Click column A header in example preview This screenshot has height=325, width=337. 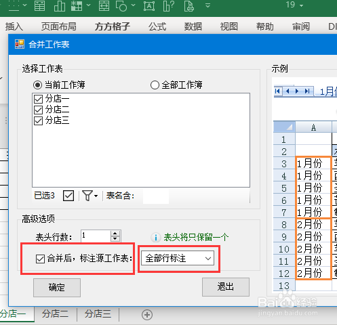click(313, 127)
